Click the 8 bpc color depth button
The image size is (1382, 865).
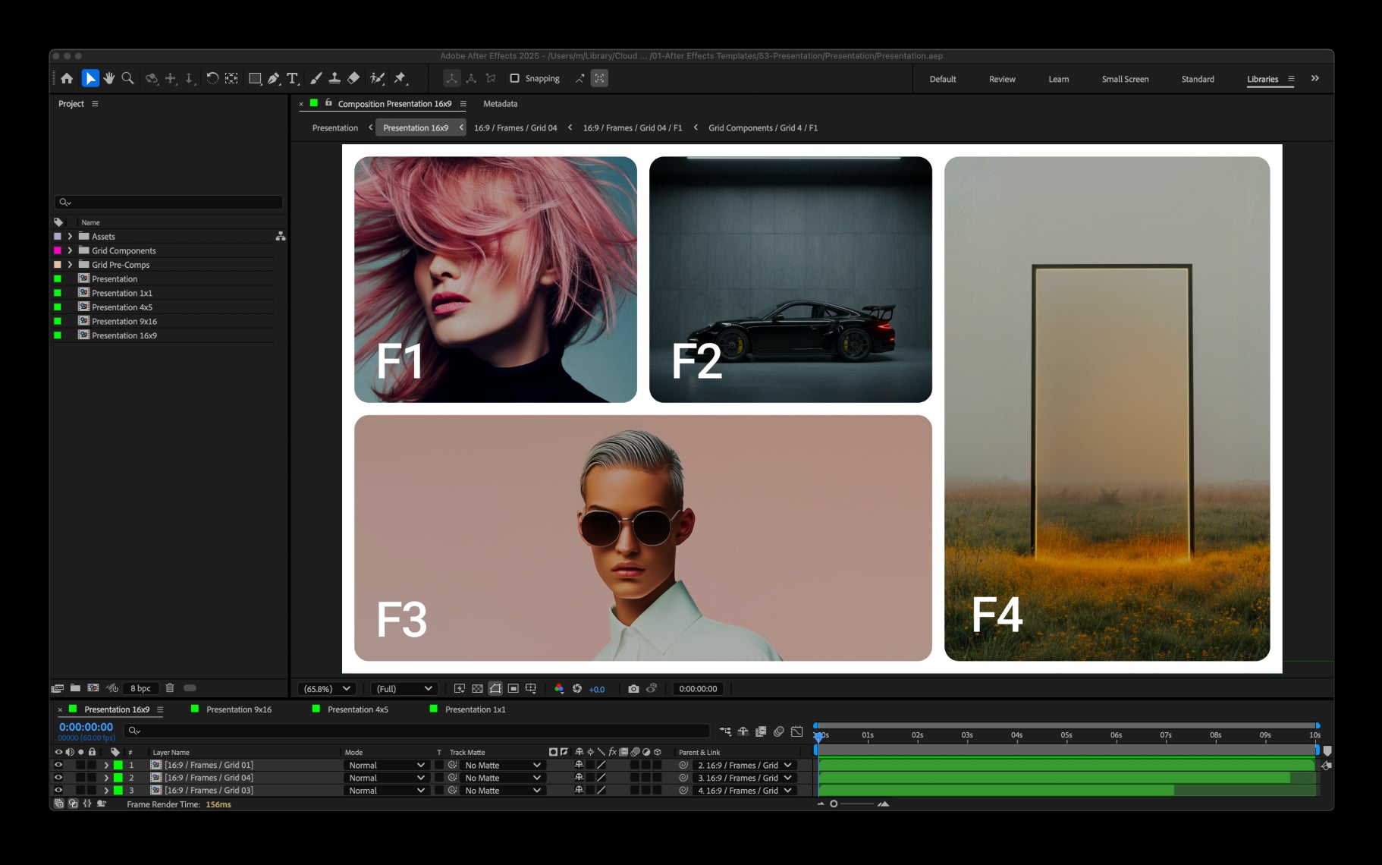tap(140, 688)
